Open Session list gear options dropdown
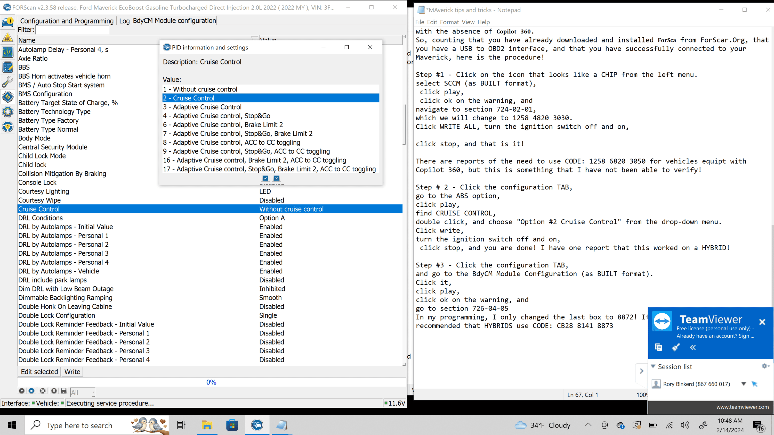The height and width of the screenshot is (435, 774). coord(765,366)
